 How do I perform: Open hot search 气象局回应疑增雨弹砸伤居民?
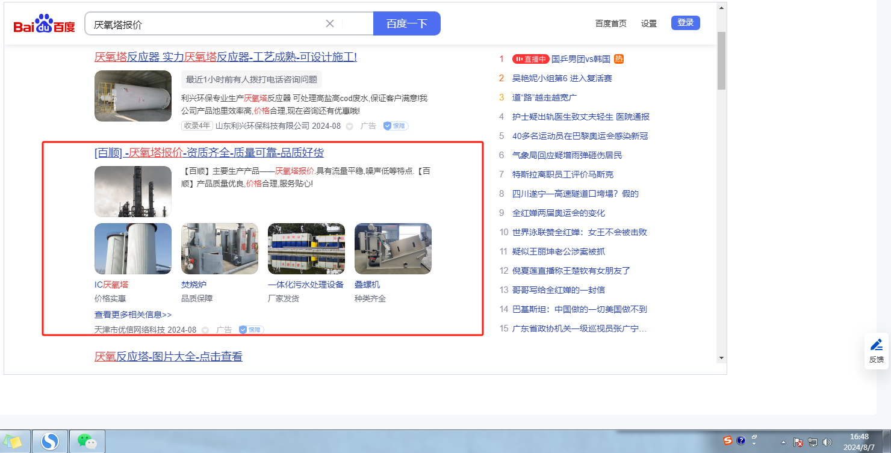(x=567, y=155)
